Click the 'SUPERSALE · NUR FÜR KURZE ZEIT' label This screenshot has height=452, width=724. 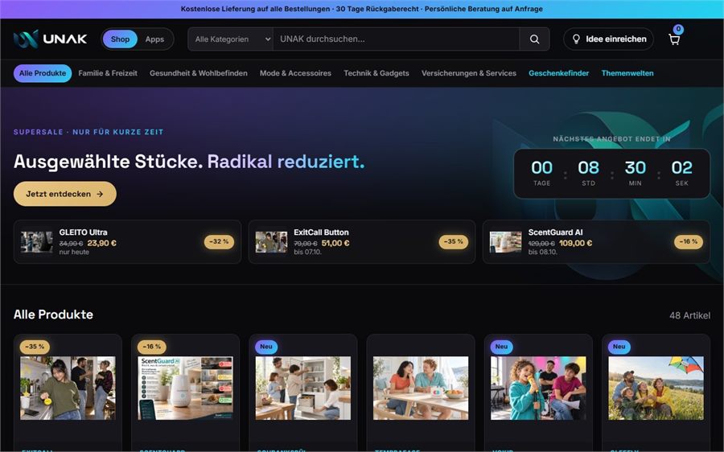(88, 132)
